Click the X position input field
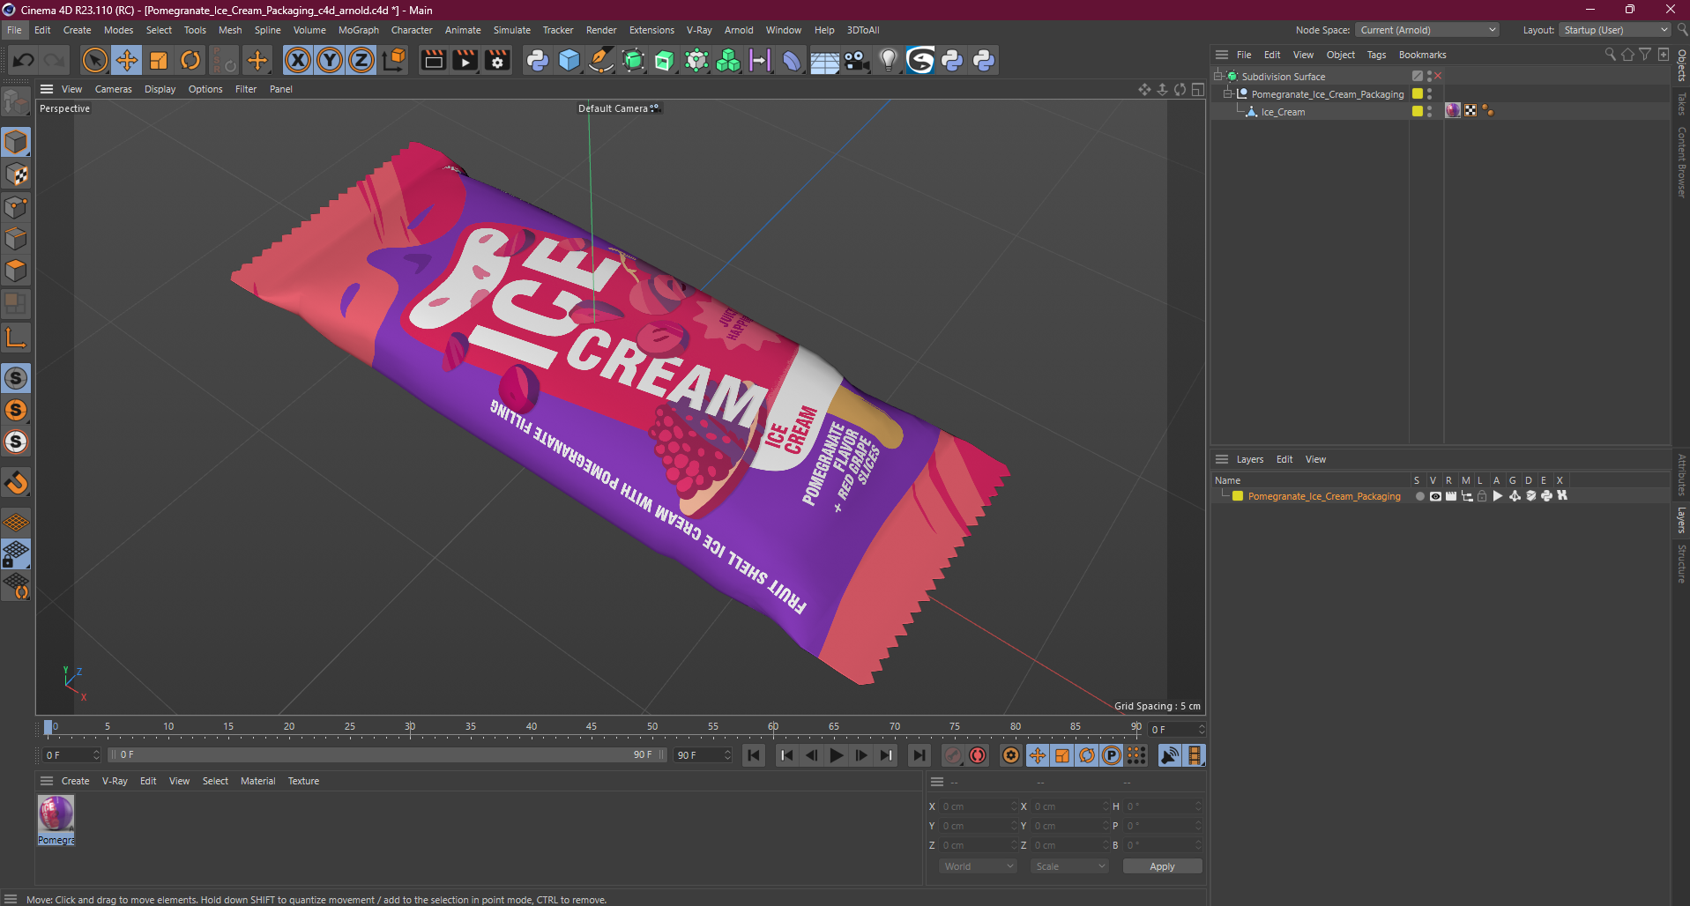The image size is (1690, 906). click(x=978, y=806)
